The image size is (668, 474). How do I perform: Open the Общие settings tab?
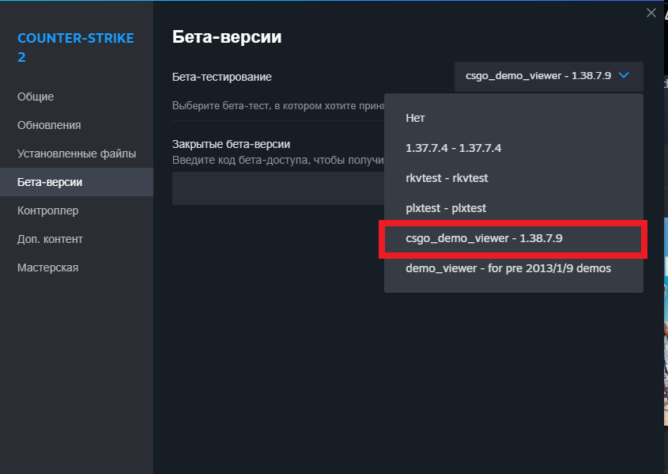[x=77, y=97]
